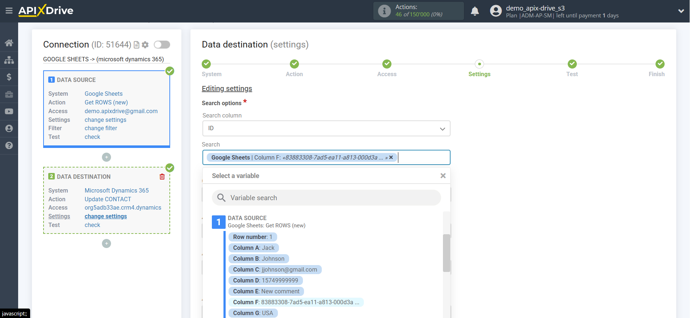The image size is (690, 318).
Task: Open the hamburger menu
Action: 9,11
